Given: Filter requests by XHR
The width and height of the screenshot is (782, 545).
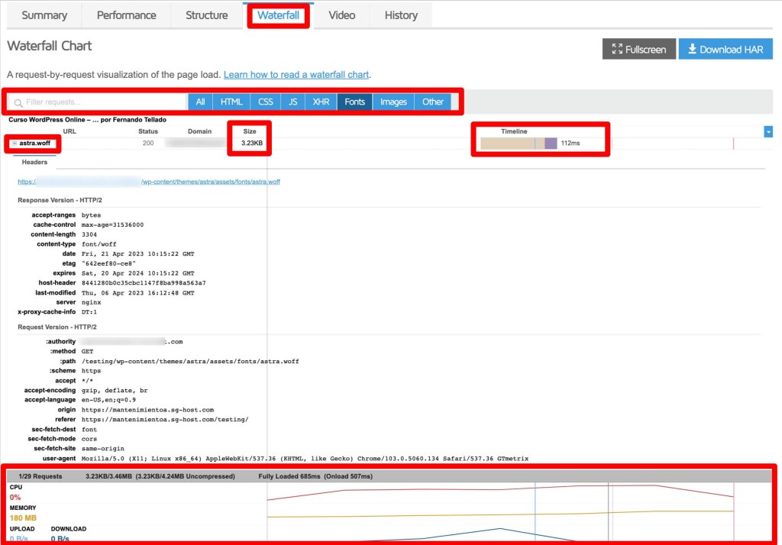Looking at the screenshot, I should coord(321,102).
